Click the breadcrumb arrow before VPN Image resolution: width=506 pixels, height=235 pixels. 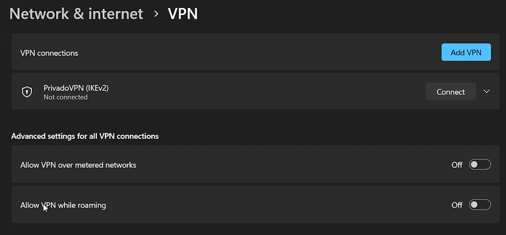[x=156, y=14]
